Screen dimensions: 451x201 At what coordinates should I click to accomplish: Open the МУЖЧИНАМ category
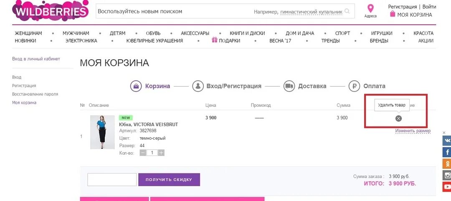coord(76,33)
